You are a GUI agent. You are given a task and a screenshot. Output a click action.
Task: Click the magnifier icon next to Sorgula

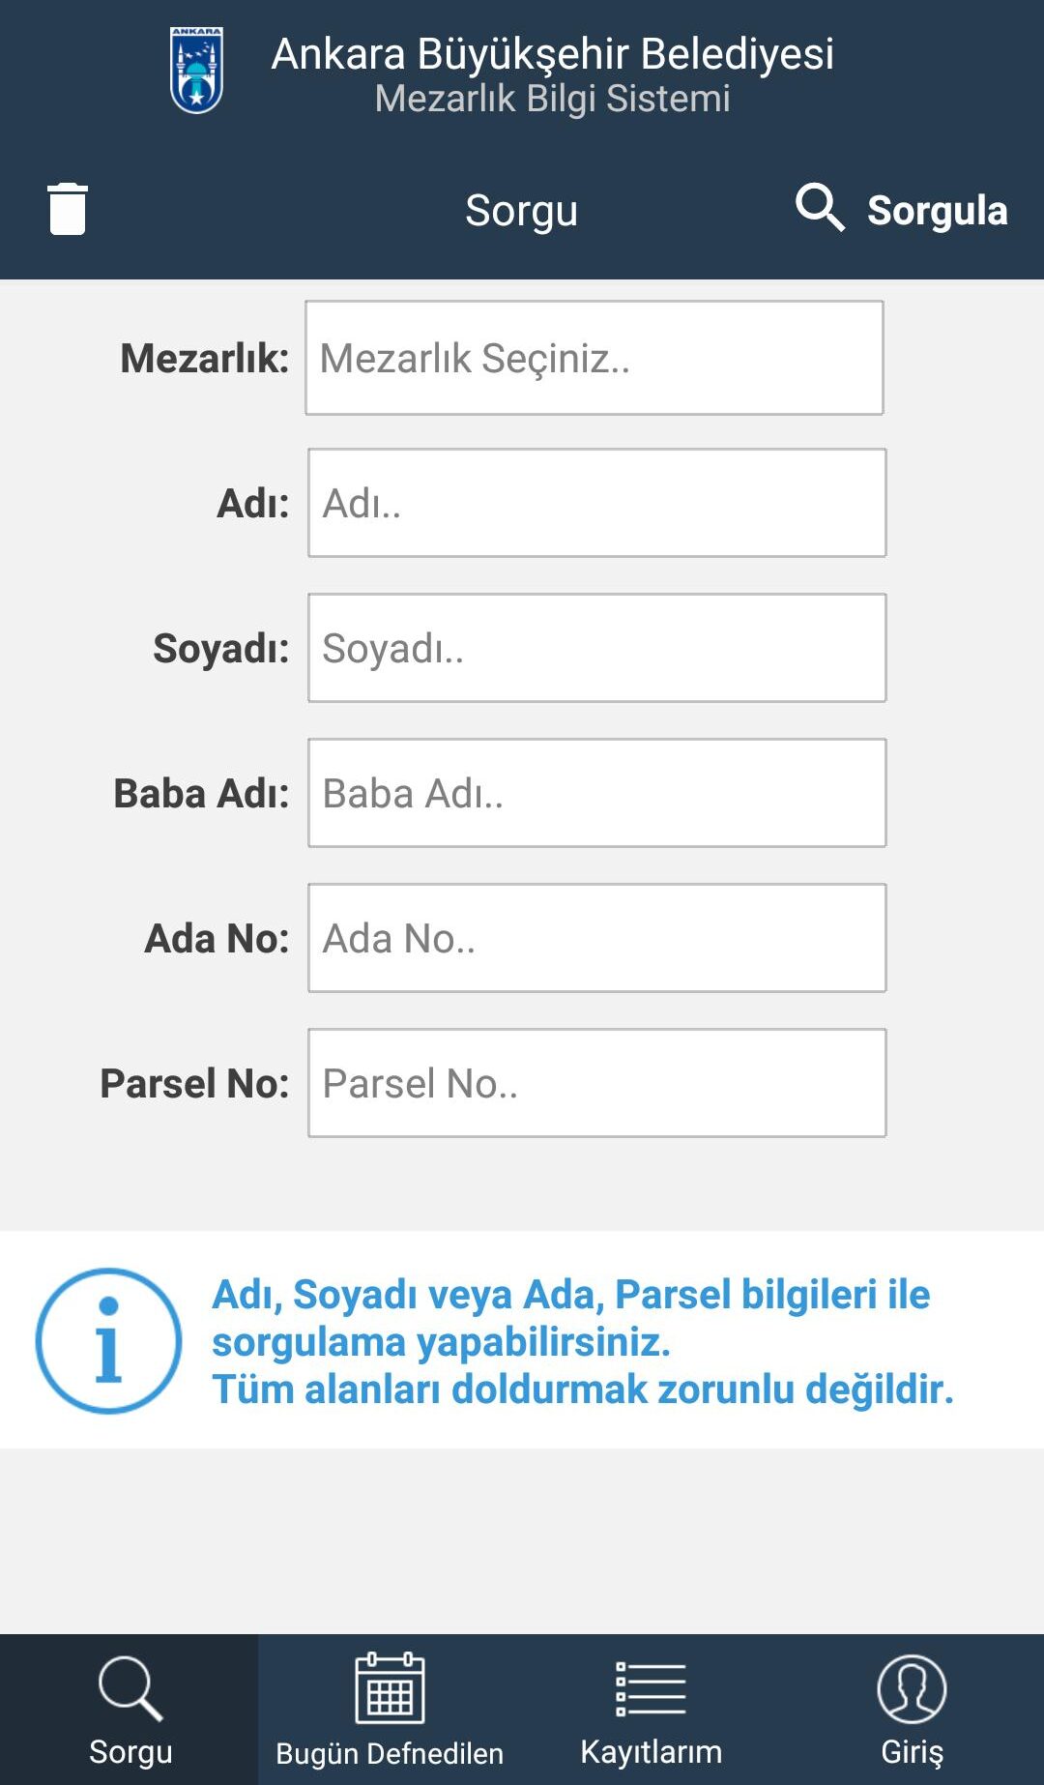[820, 207]
